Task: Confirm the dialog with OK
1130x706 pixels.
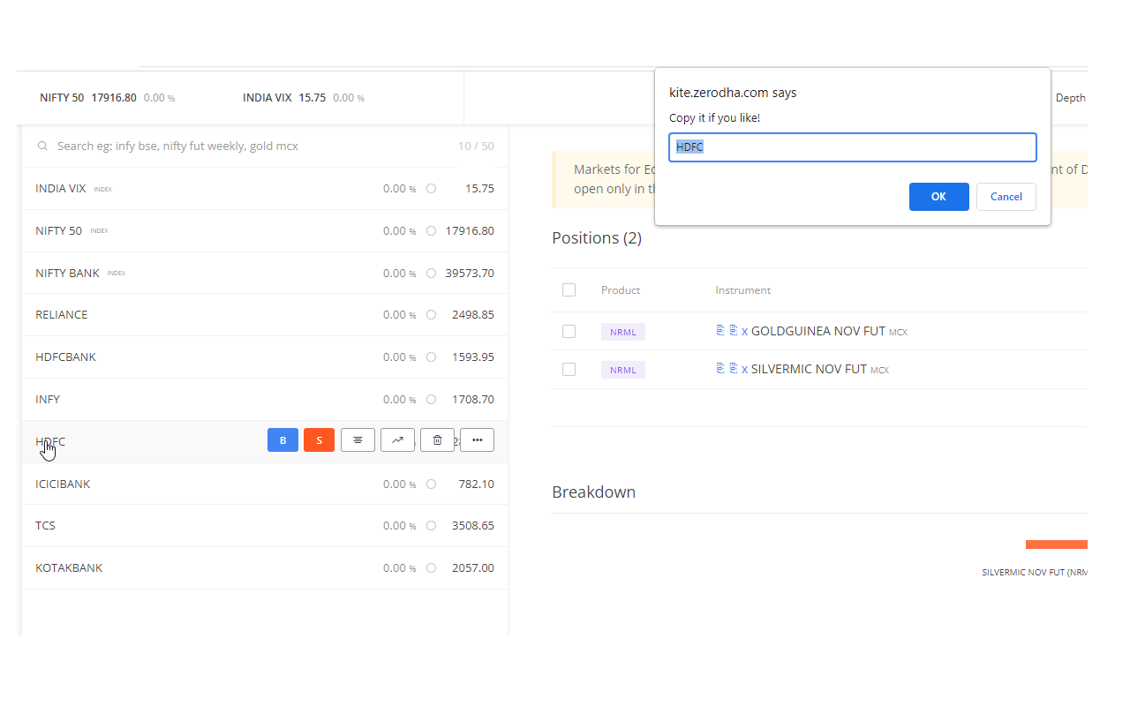Action: click(938, 196)
